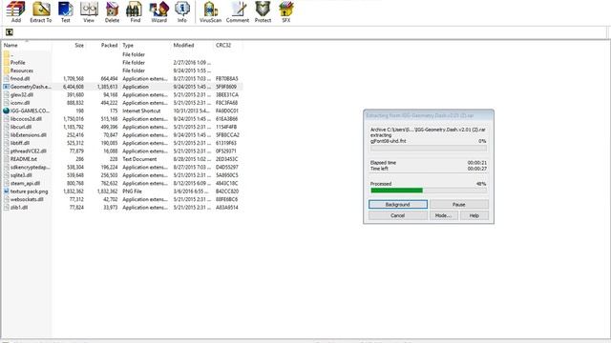This screenshot has width=611, height=343.
Task: Select the libcurl.dll file
Action: [123, 127]
